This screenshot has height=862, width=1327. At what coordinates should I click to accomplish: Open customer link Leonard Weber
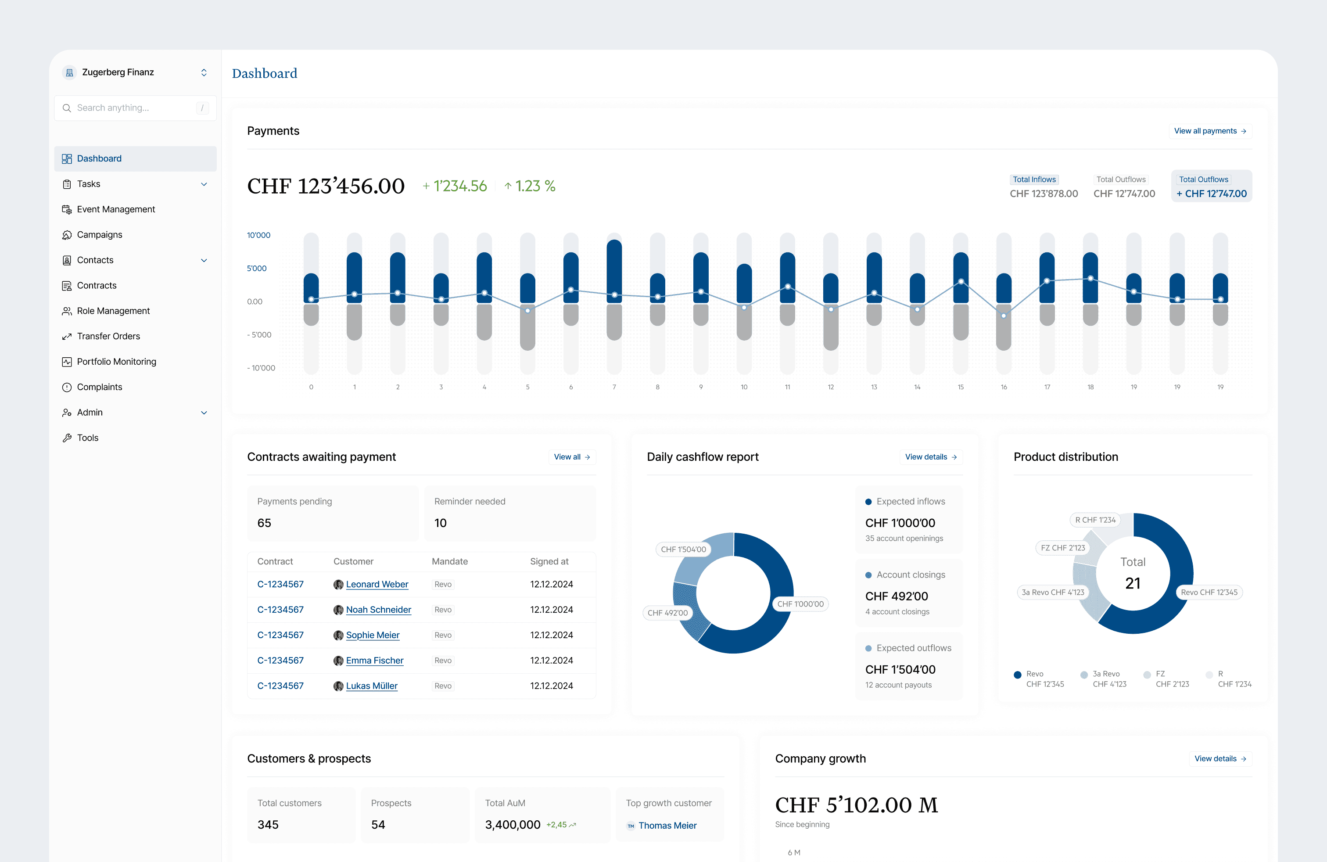pyautogui.click(x=377, y=584)
